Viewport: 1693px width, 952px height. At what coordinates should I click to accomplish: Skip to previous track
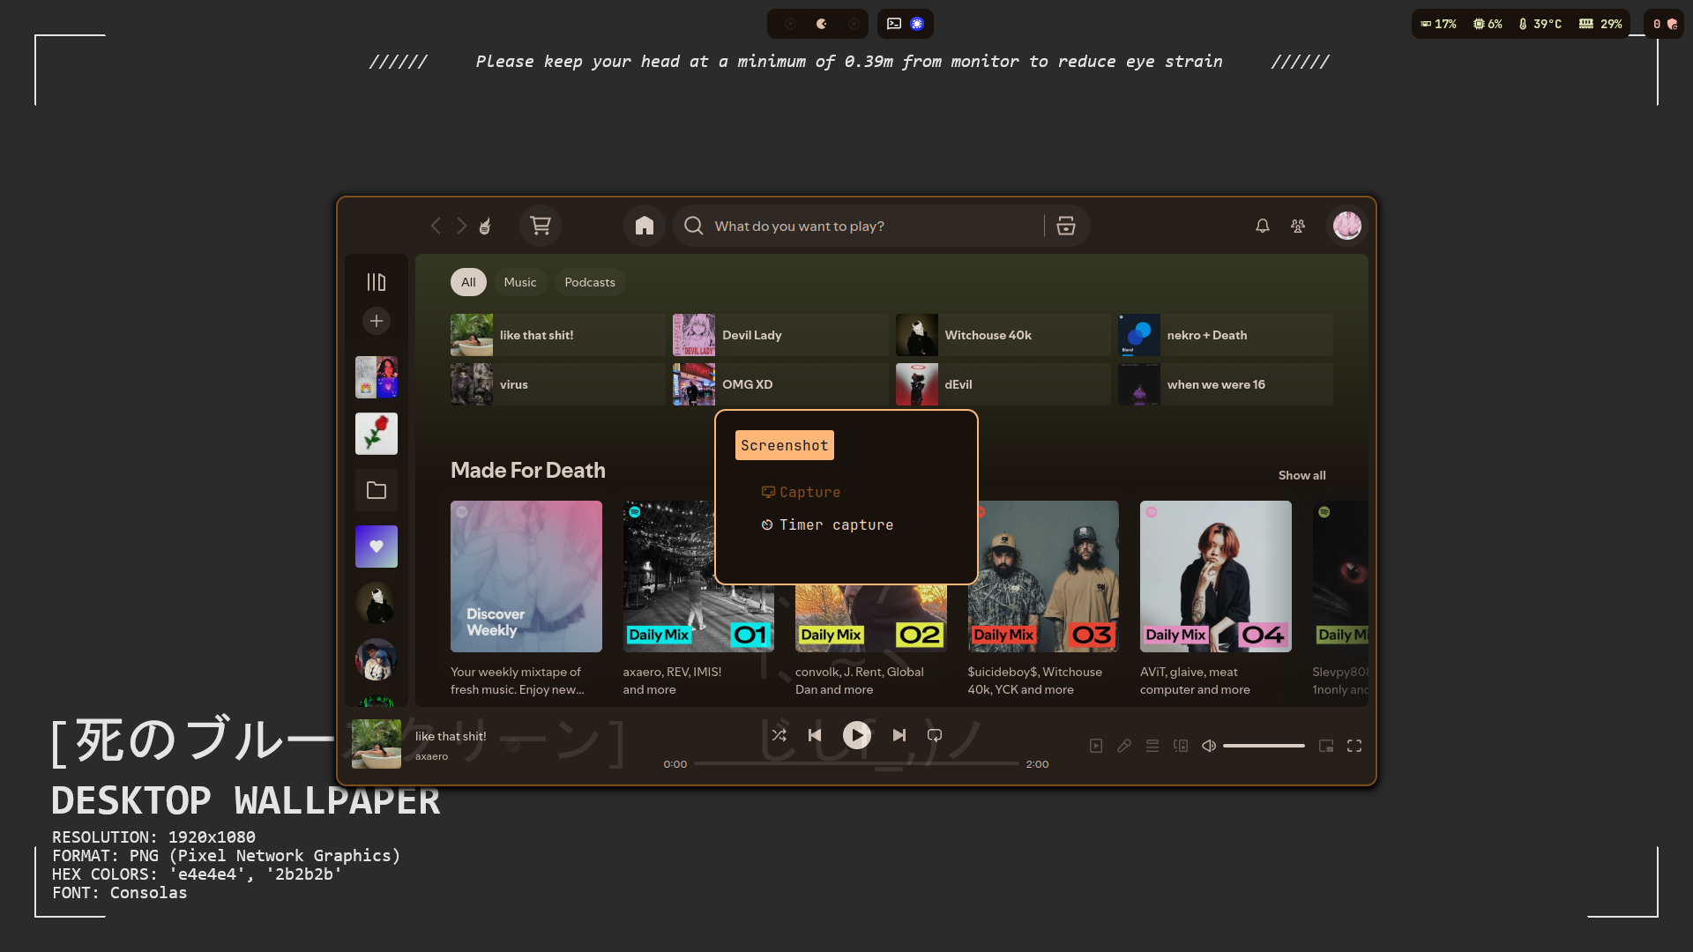click(x=815, y=735)
